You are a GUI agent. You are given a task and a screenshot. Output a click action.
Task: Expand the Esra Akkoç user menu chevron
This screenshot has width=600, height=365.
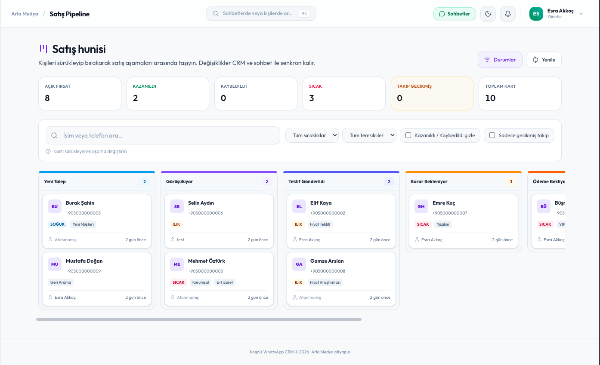click(581, 14)
